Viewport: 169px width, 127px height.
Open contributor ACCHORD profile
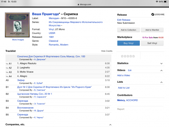(x=132, y=100)
